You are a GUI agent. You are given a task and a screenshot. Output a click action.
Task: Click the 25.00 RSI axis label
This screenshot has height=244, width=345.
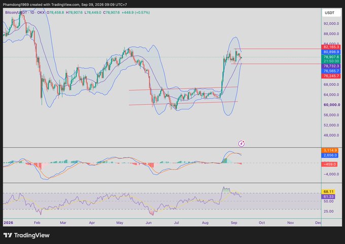click(x=329, y=211)
